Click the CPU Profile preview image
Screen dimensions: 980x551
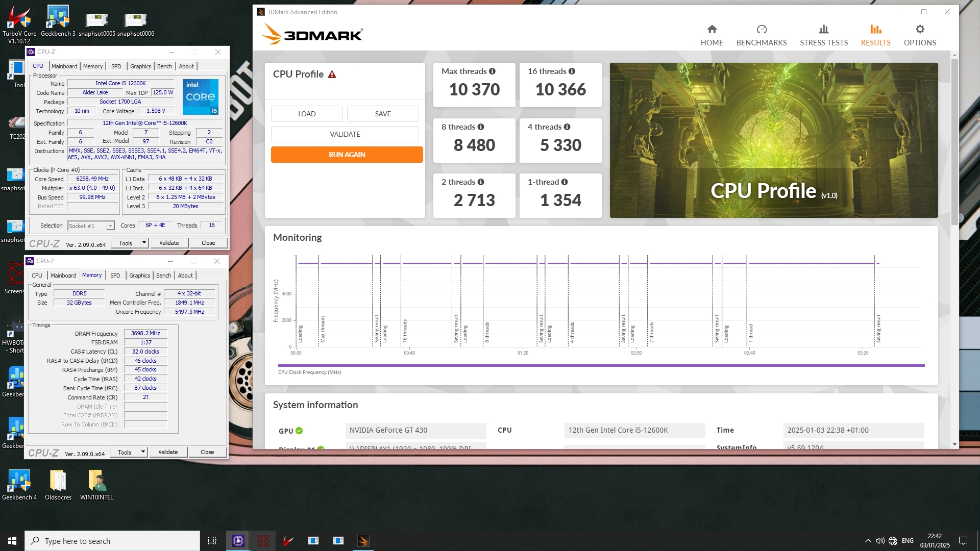click(774, 140)
